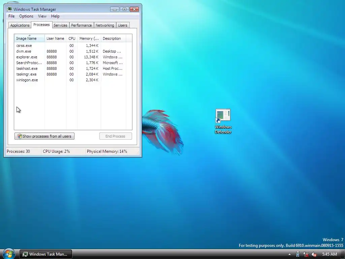Click Processes: 30 in status bar

(x=18, y=151)
